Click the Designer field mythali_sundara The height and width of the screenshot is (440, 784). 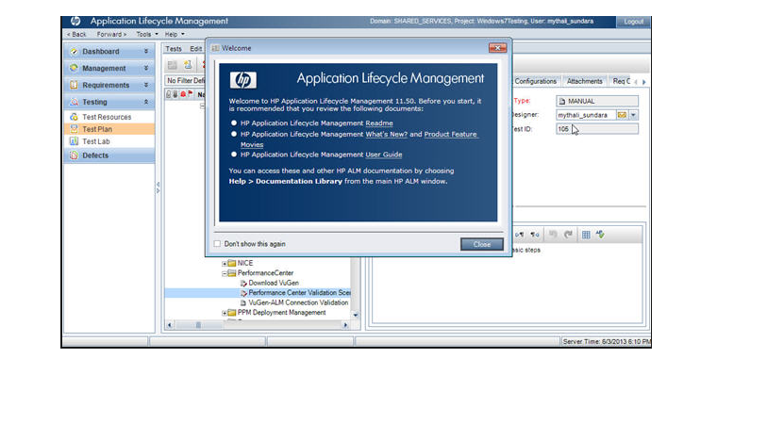(586, 115)
